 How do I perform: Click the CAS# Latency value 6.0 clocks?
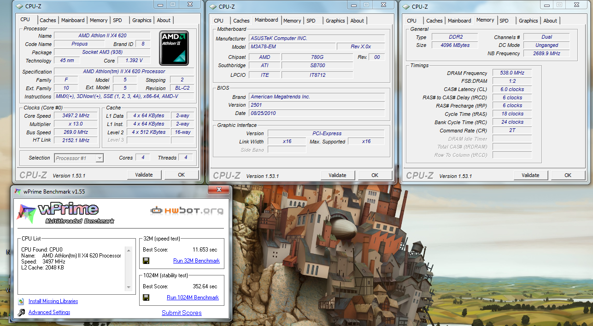point(511,90)
